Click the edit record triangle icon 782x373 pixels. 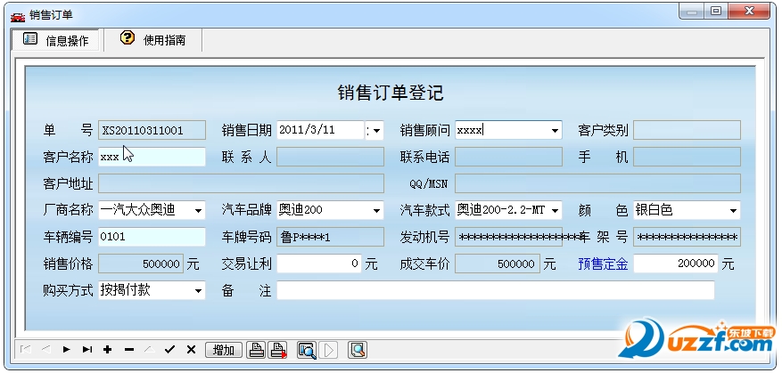pos(149,350)
